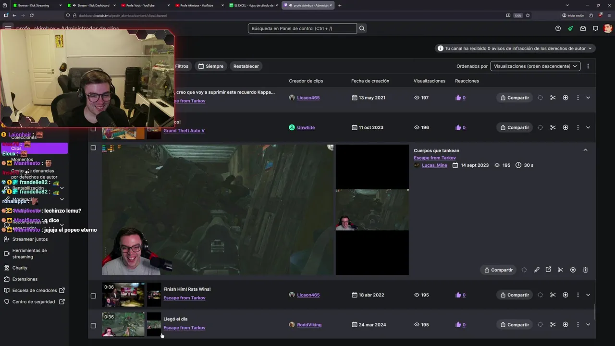Edit Cuerpos que tankean title with pencil icon

[537, 270]
